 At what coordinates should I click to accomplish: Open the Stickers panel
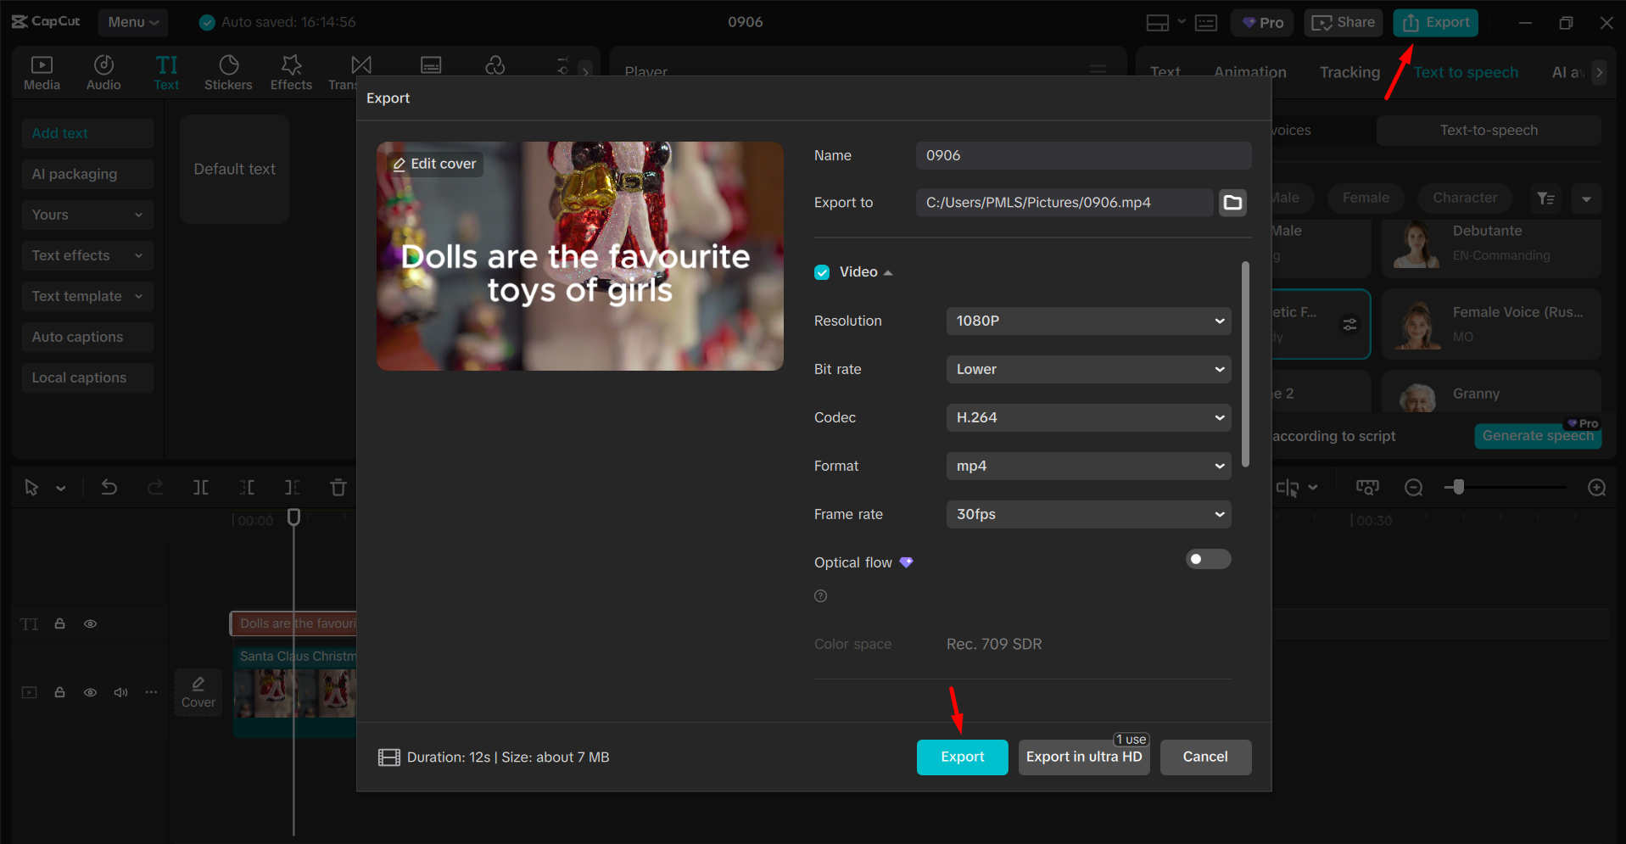pyautogui.click(x=227, y=71)
